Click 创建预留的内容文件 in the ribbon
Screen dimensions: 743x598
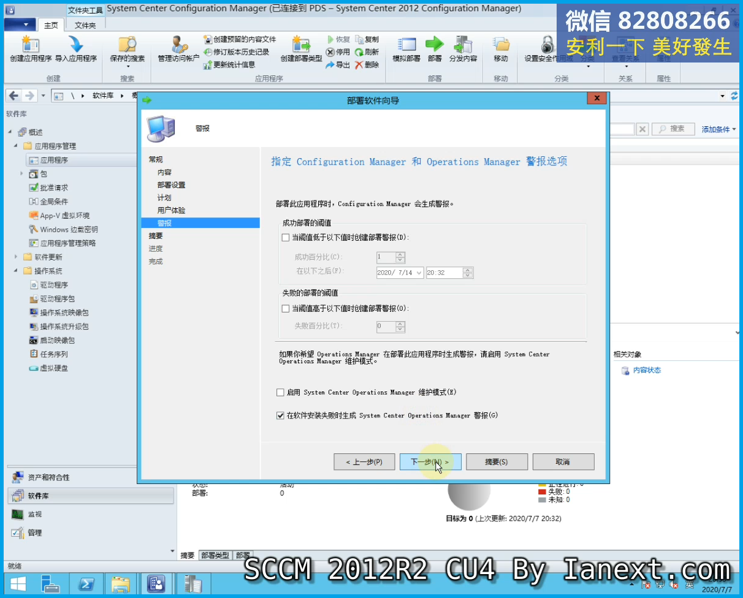point(240,39)
